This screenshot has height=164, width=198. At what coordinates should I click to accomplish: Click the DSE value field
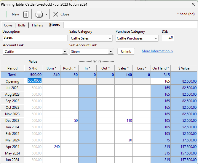[x=168, y=38]
